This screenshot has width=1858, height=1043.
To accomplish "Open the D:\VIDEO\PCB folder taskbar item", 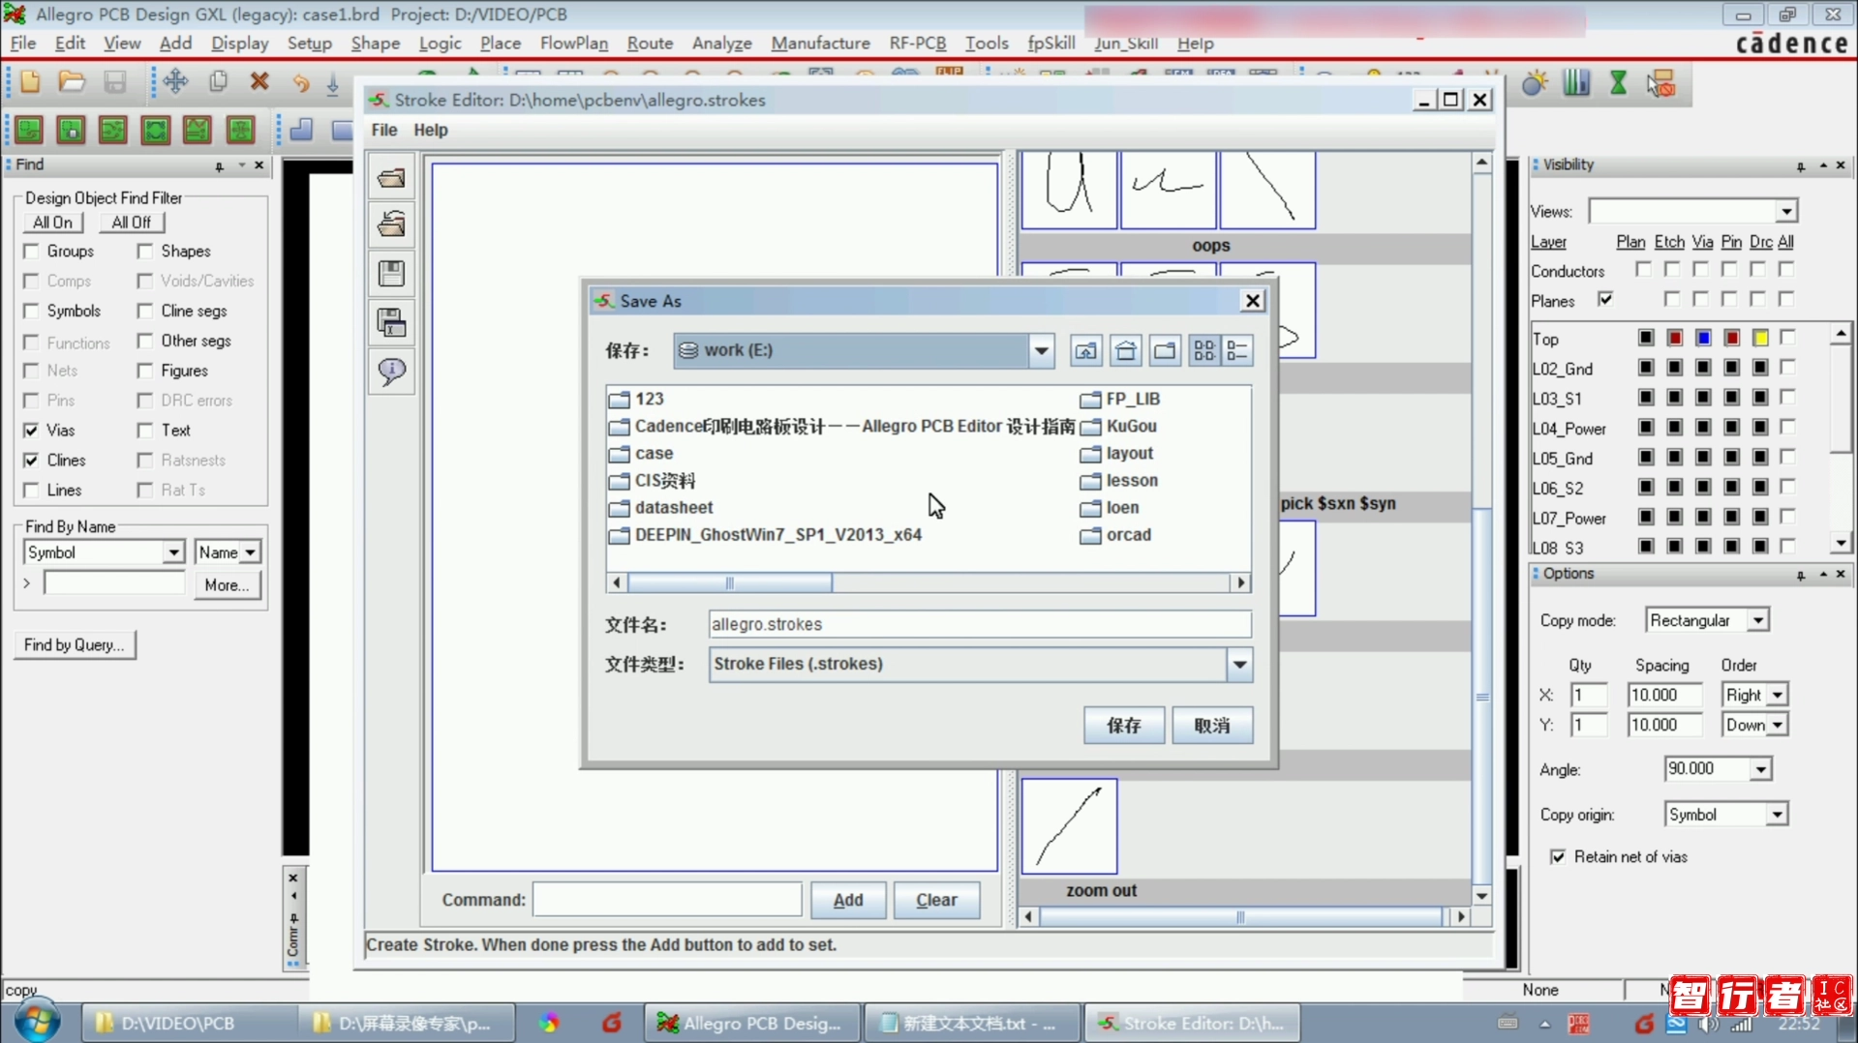I will tap(188, 1023).
